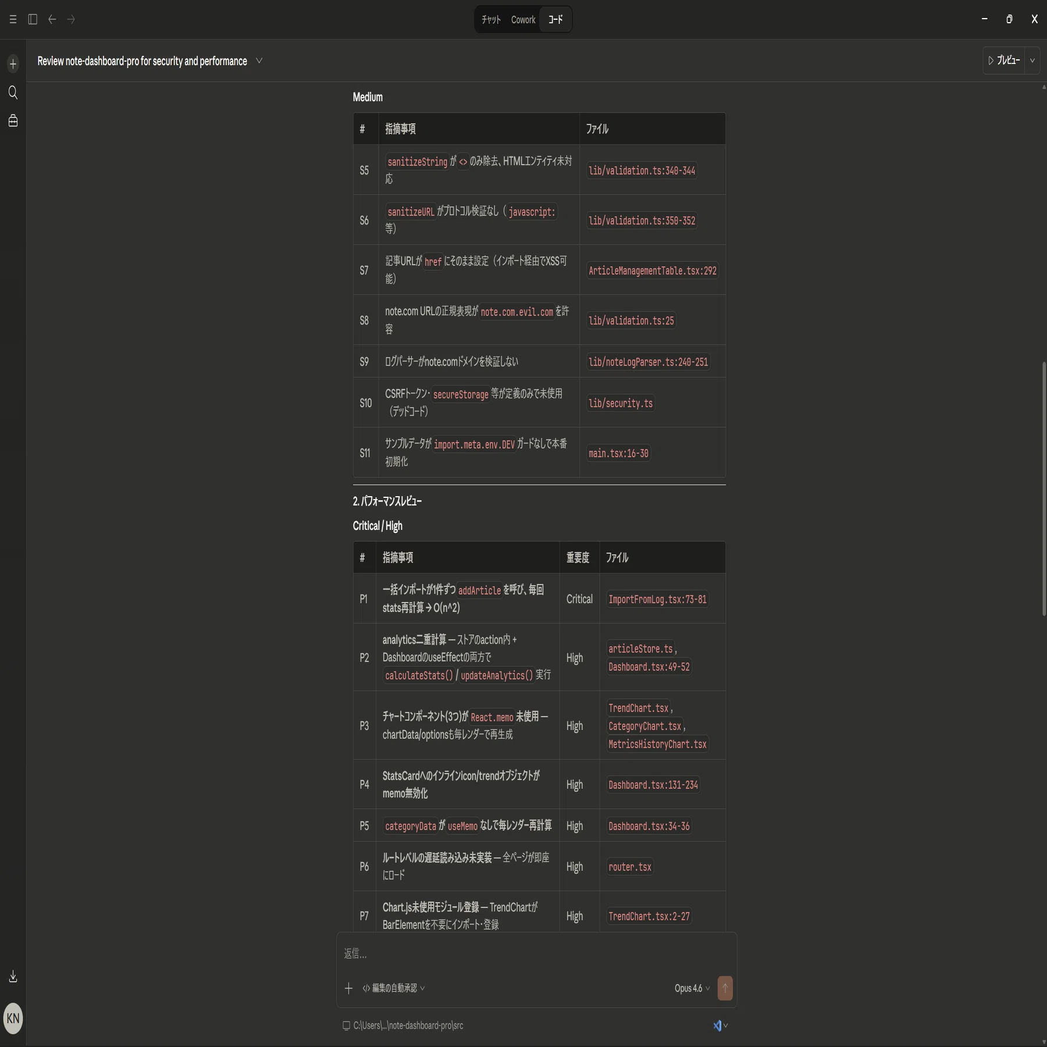
Task: Open the 編集の自動承認 mode dropdown
Action: coord(394,988)
